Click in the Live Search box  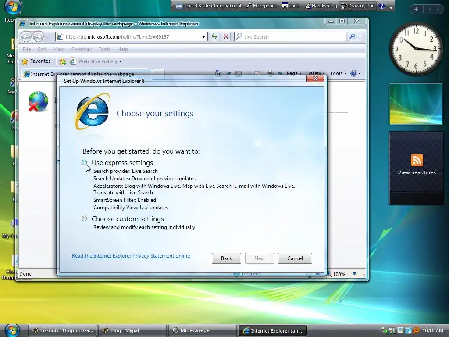[290, 37]
